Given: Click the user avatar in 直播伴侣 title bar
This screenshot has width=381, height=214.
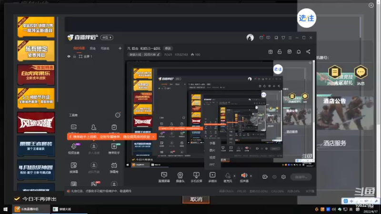Looking at the screenshot, I should (250, 38).
